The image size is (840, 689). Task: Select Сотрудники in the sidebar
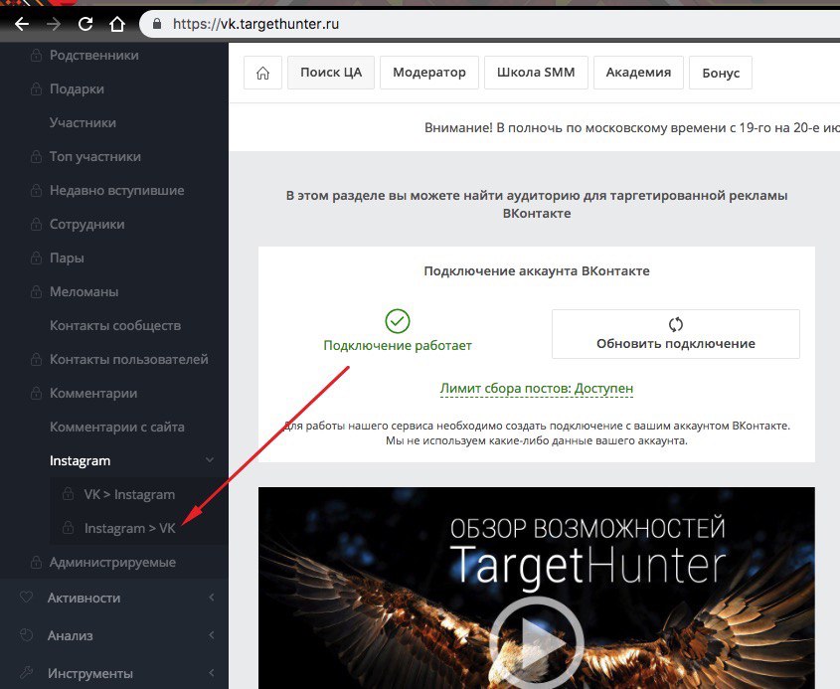[x=86, y=224]
